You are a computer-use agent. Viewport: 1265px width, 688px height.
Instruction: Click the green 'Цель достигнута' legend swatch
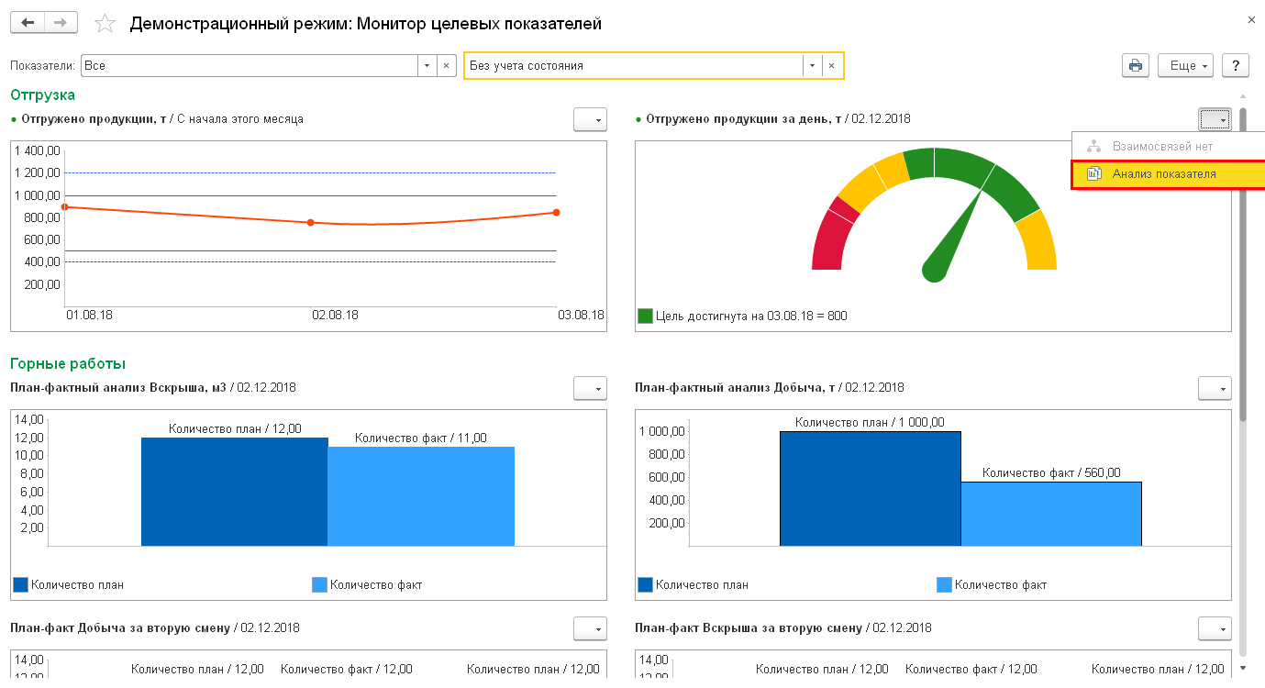click(x=645, y=316)
